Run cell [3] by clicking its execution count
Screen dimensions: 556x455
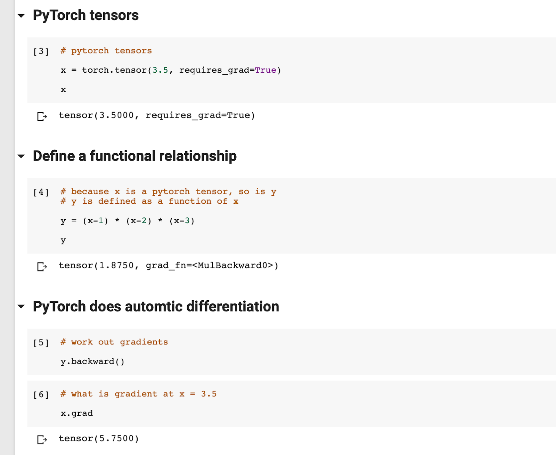(x=41, y=51)
